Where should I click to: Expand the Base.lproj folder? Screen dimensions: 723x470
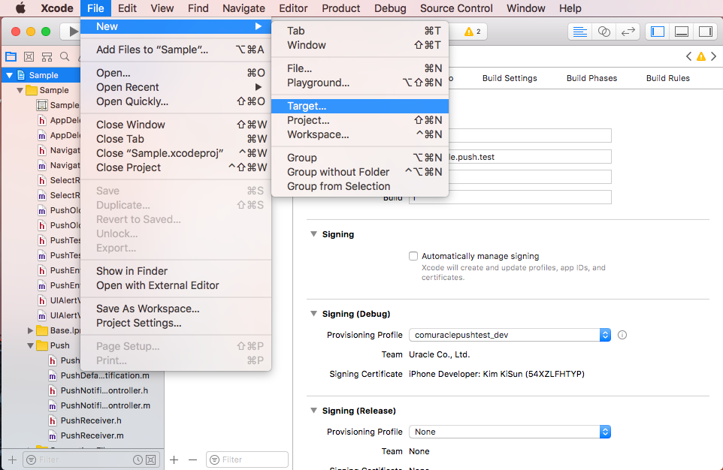(x=30, y=330)
